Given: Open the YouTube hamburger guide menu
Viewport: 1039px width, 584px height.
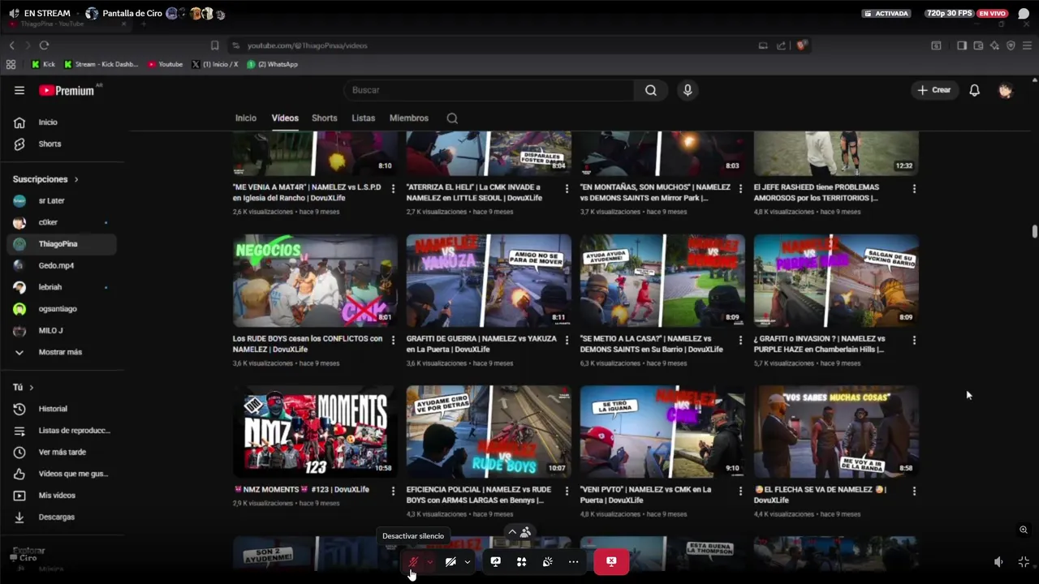Looking at the screenshot, I should pyautogui.click(x=19, y=91).
